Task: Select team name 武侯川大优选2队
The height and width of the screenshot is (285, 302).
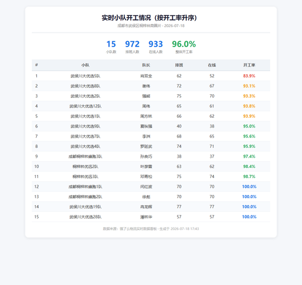Action: pos(85,96)
